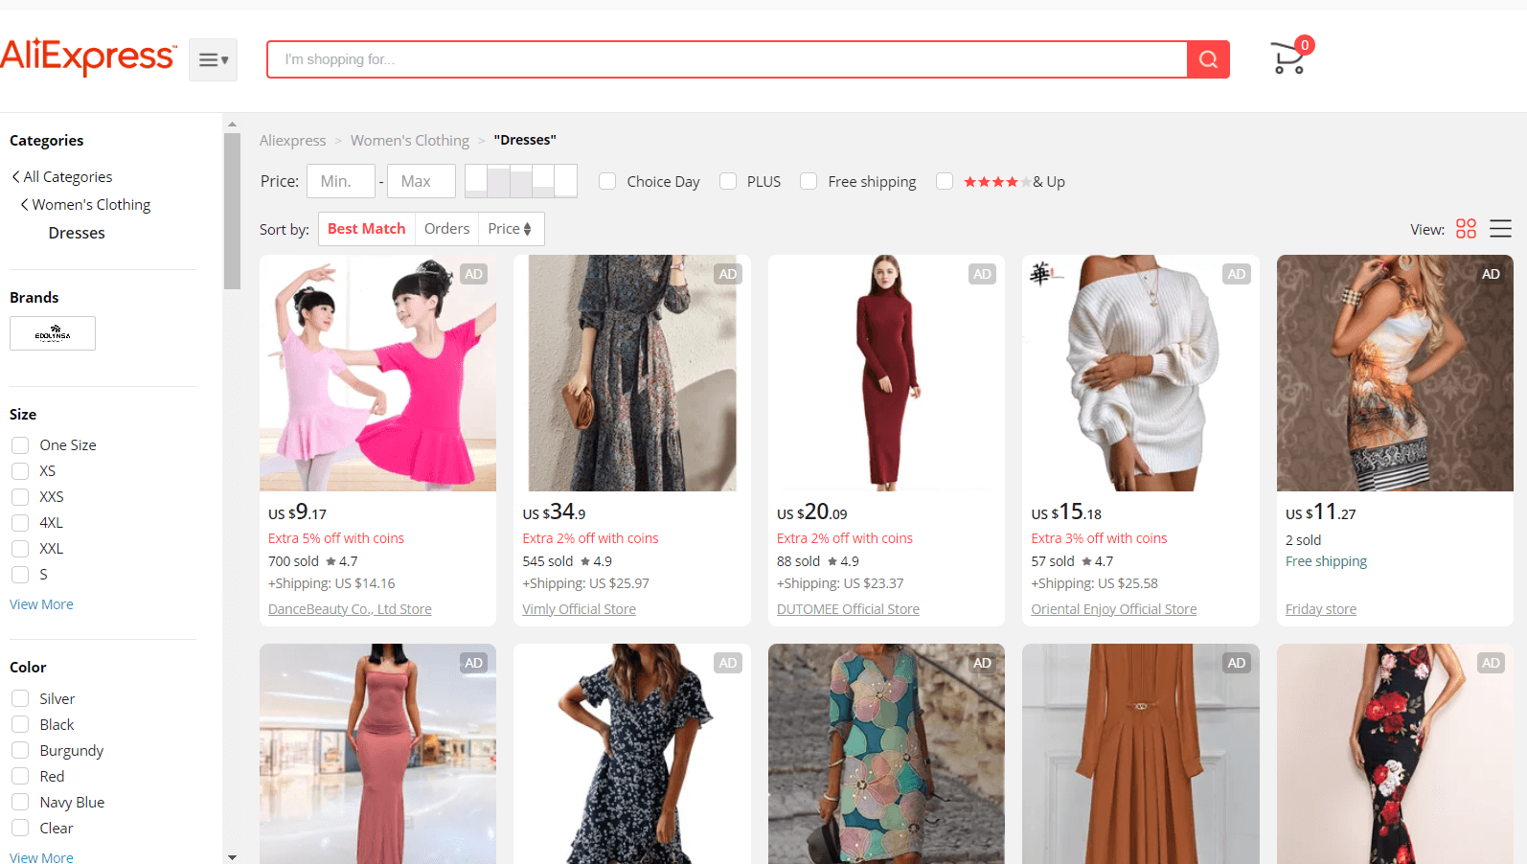
Task: Go back to All Categories
Action: click(x=62, y=177)
